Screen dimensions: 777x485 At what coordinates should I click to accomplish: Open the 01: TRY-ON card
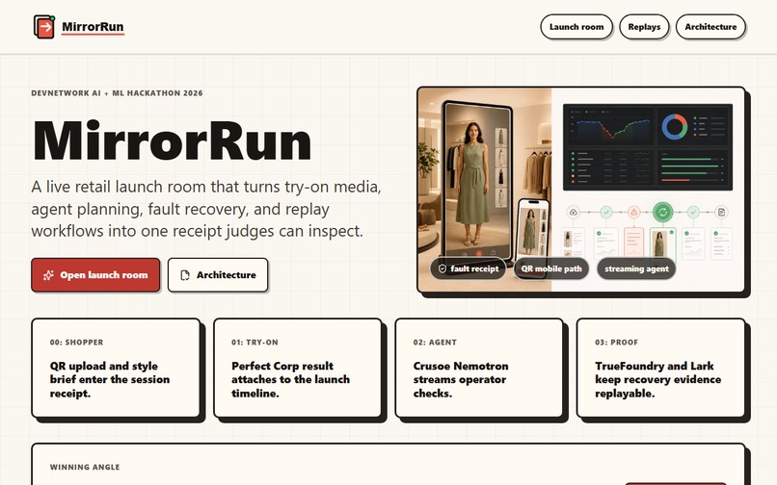(298, 369)
